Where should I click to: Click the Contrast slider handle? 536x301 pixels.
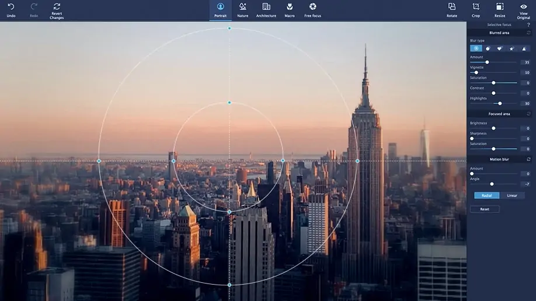pyautogui.click(x=493, y=93)
